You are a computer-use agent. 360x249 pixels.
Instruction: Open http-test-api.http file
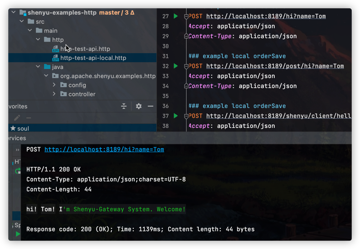[x=85, y=49]
